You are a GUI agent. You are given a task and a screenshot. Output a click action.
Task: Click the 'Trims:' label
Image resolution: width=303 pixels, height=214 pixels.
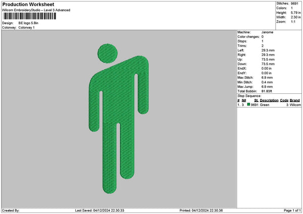point(242,46)
